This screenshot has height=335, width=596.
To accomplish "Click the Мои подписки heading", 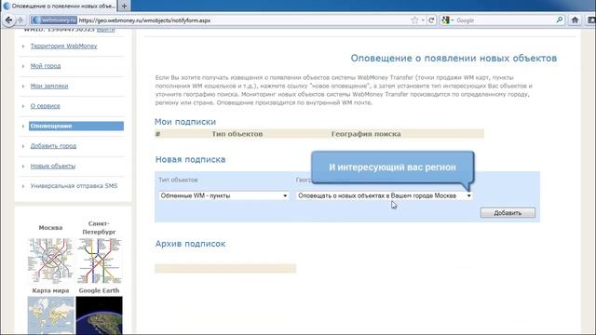I will click(x=185, y=122).
